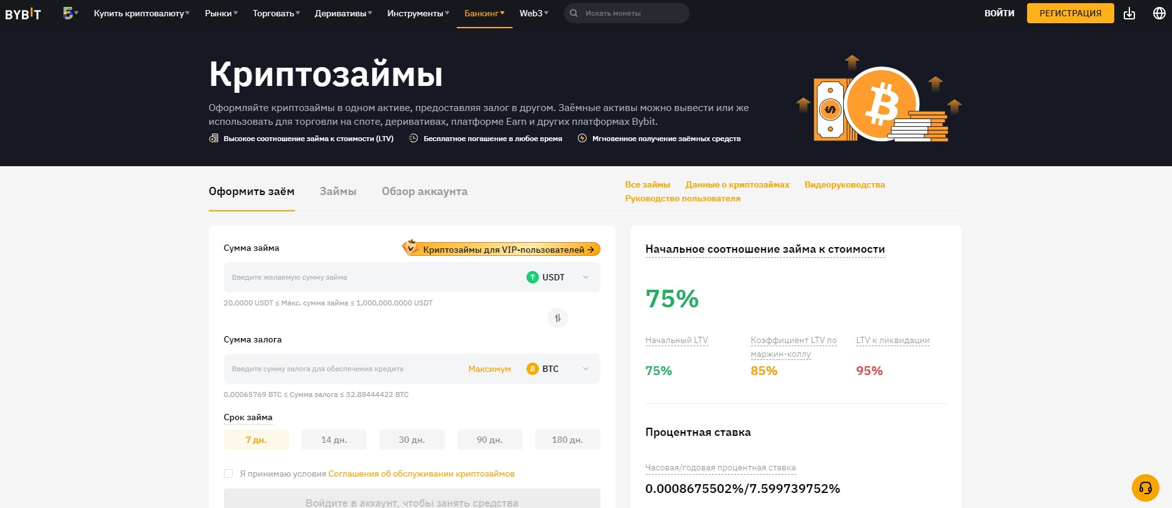Select the 30 дн. loan term
This screenshot has width=1172, height=508.
412,440
